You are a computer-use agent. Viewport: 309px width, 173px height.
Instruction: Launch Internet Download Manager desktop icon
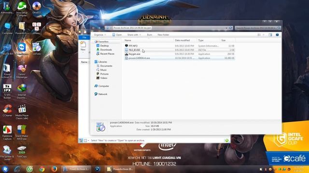(x=22, y=92)
